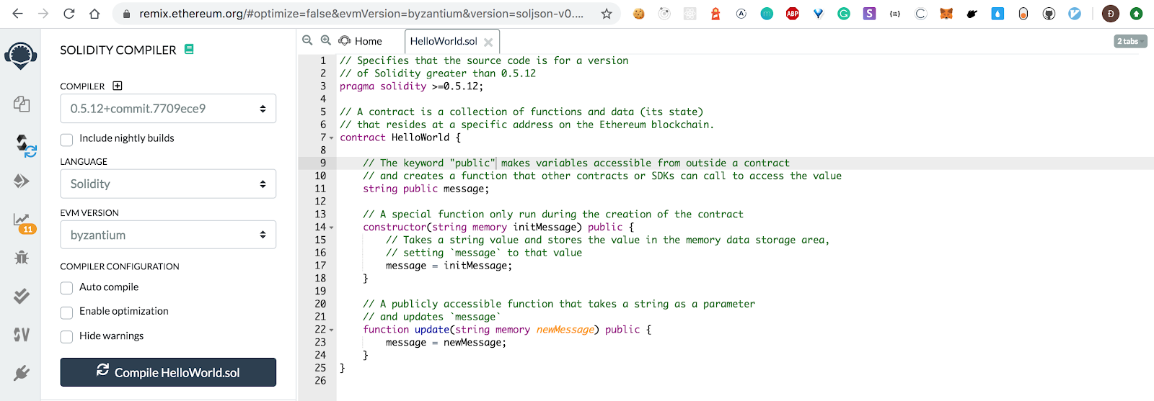Toggle the Auto compile checkbox

[x=66, y=288]
